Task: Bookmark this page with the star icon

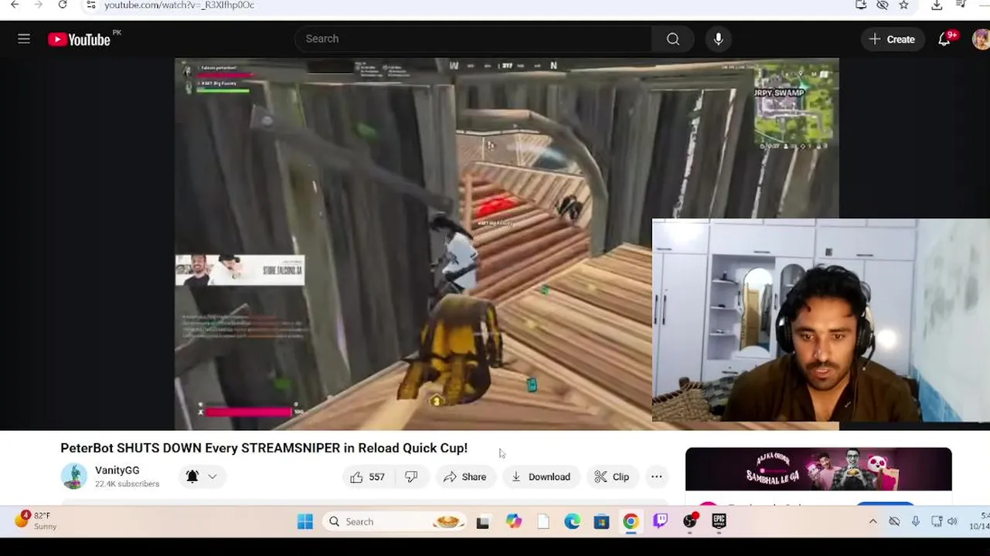Action: tap(903, 5)
